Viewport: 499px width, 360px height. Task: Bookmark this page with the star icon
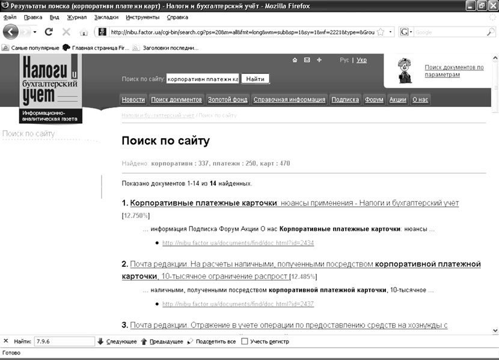coord(380,32)
